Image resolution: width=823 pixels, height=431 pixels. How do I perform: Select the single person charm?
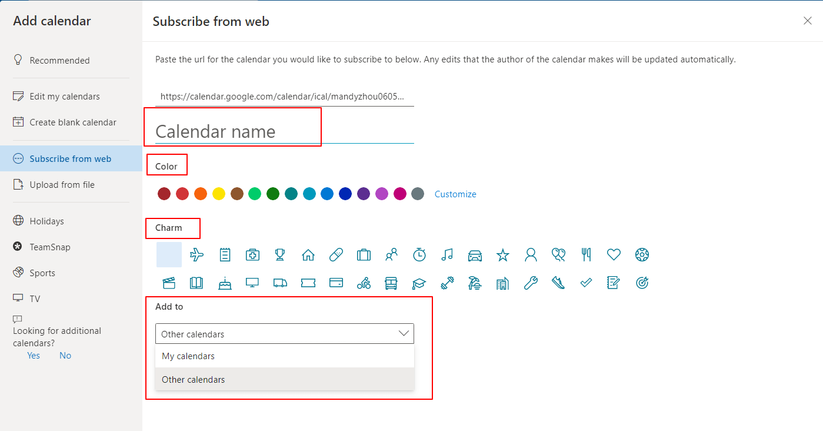point(531,255)
